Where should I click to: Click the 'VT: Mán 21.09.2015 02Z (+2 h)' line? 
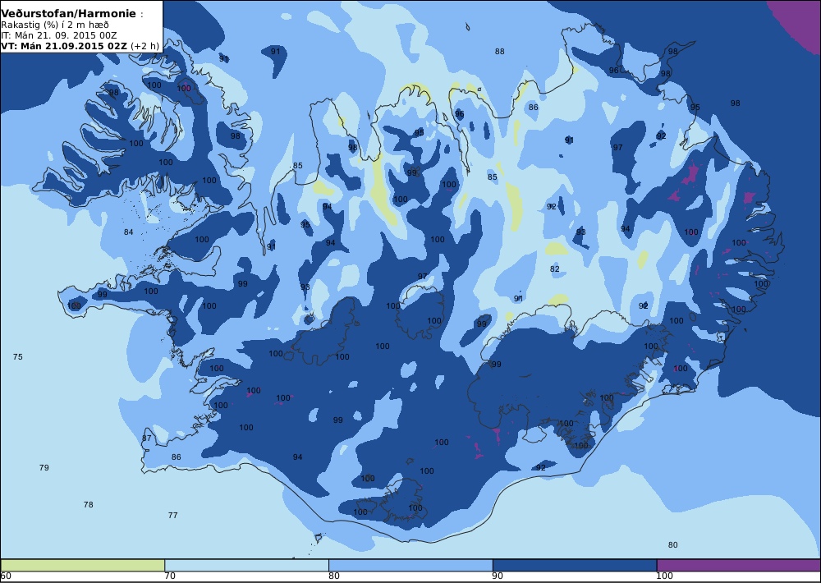[x=80, y=46]
